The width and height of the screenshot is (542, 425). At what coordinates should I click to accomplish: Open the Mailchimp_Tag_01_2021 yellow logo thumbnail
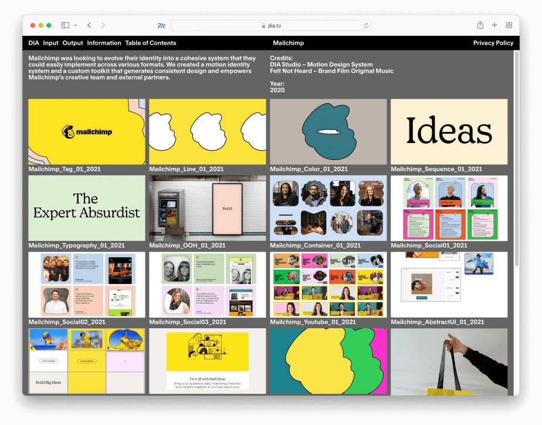[x=87, y=132]
